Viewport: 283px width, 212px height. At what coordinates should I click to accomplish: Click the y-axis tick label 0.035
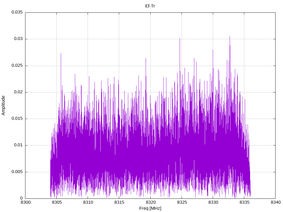[x=17, y=12]
